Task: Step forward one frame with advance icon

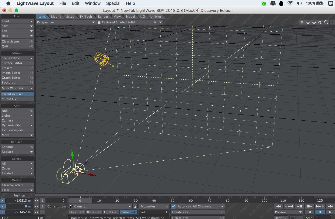Action: click(x=309, y=206)
